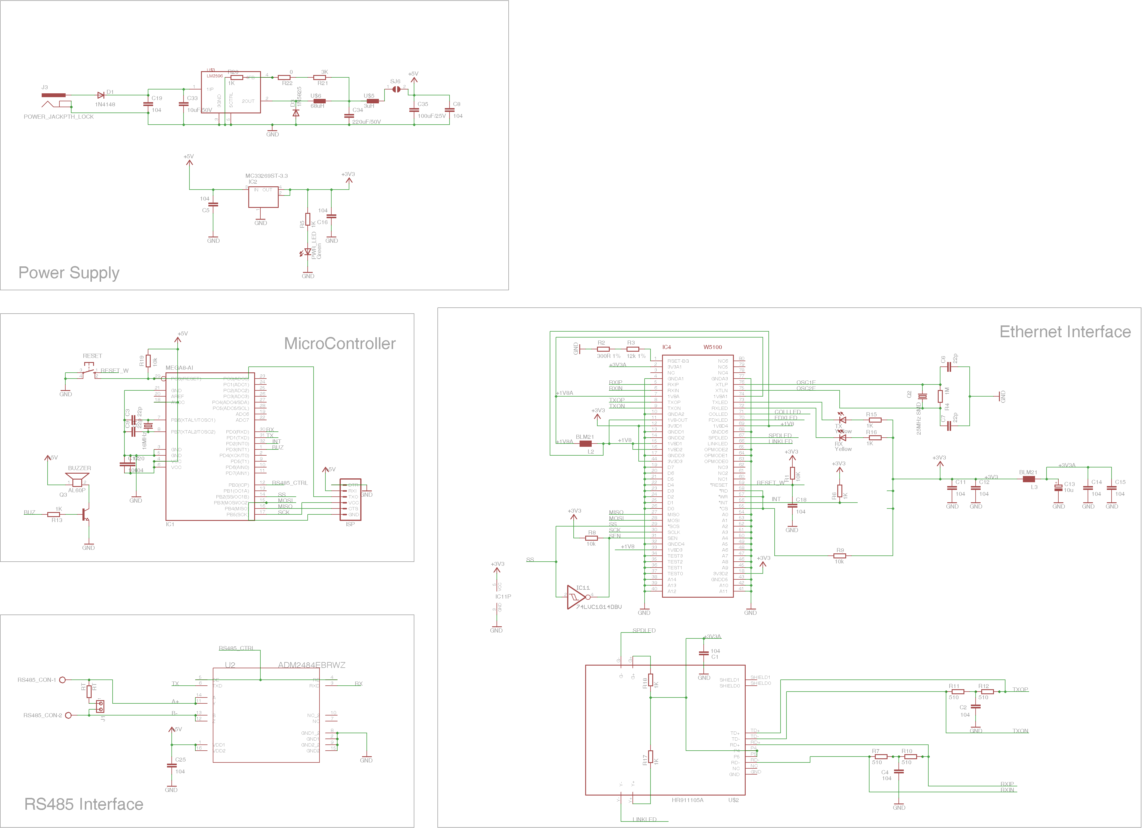Click the "W5100" chip label
Image resolution: width=1142 pixels, height=828 pixels.
[713, 347]
